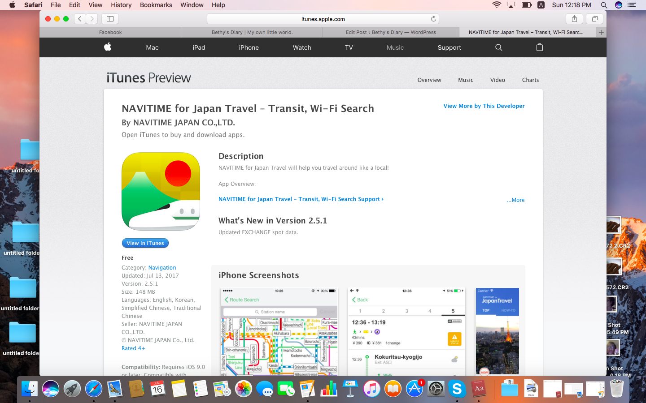646x403 pixels.
Task: Open the shopping bag icon
Action: pos(540,47)
